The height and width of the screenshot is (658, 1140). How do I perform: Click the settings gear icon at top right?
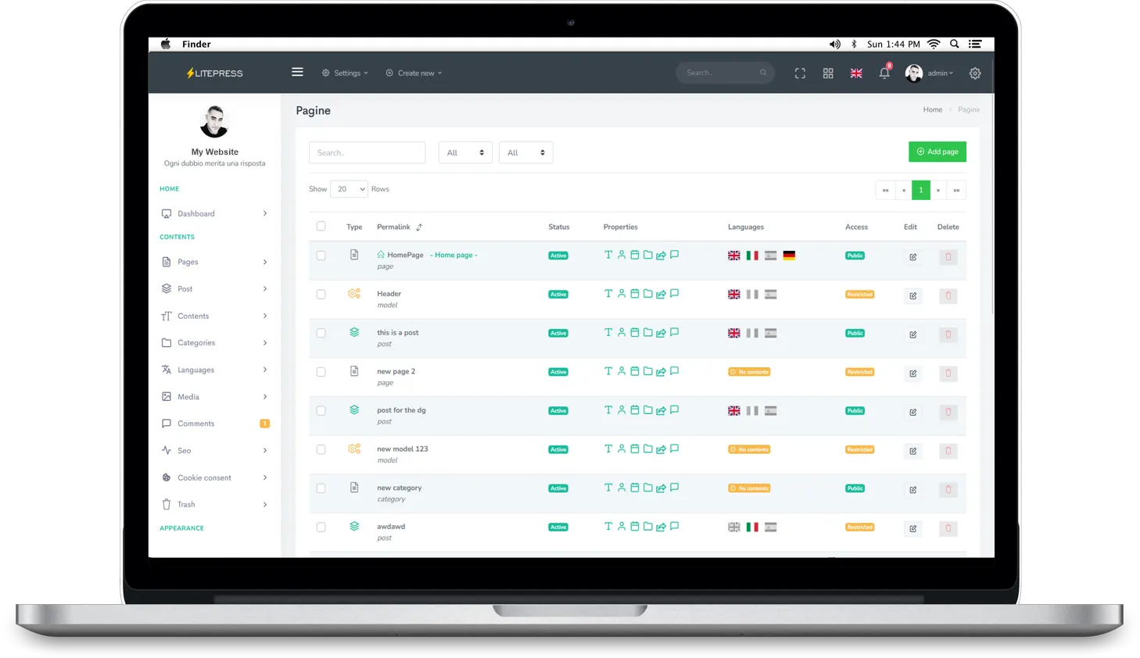[975, 73]
